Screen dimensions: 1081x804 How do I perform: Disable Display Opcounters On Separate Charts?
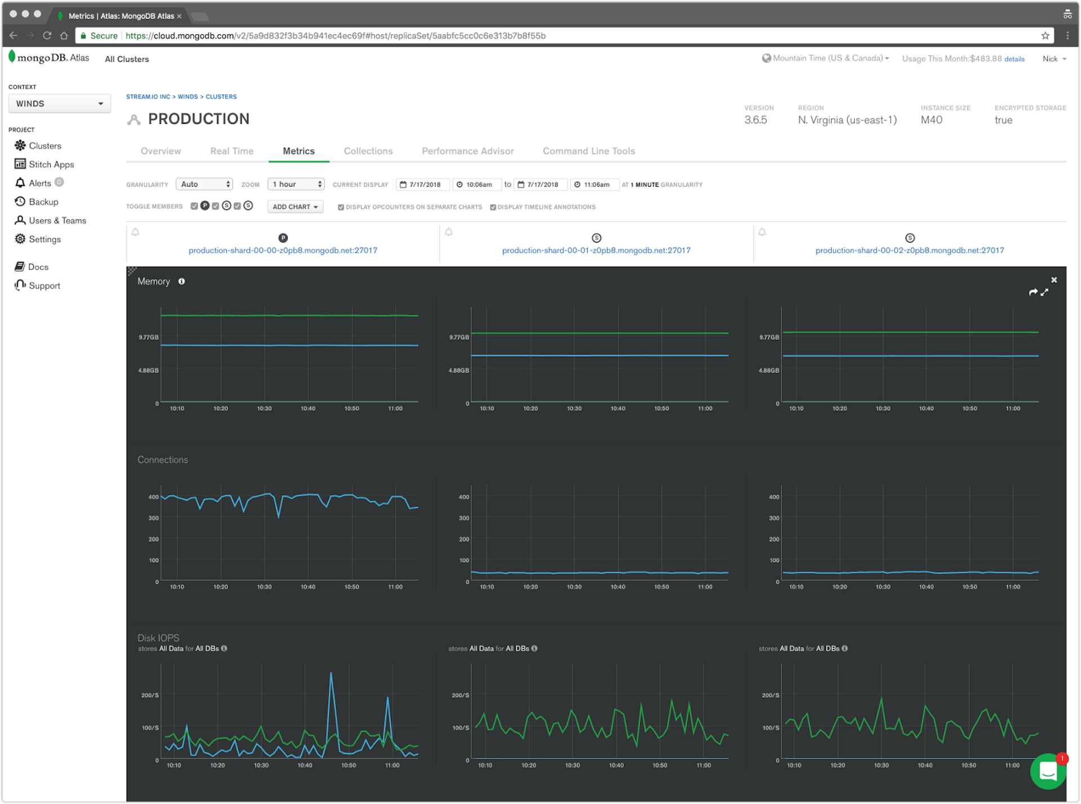point(341,206)
